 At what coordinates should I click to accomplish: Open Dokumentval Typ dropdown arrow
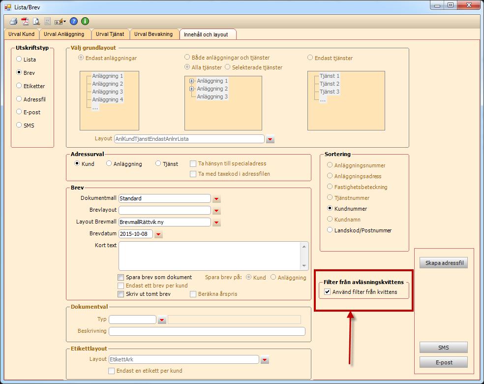[x=162, y=320]
